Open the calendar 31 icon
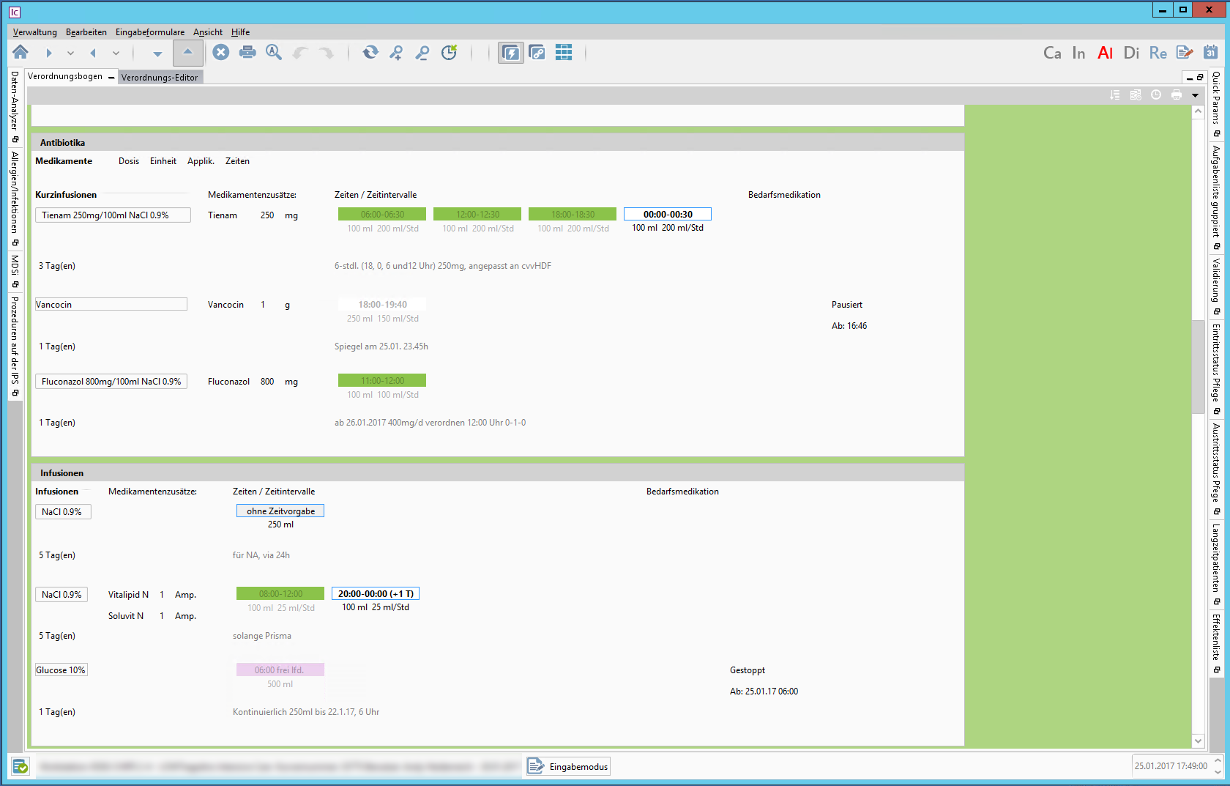1230x786 pixels. coord(1211,52)
